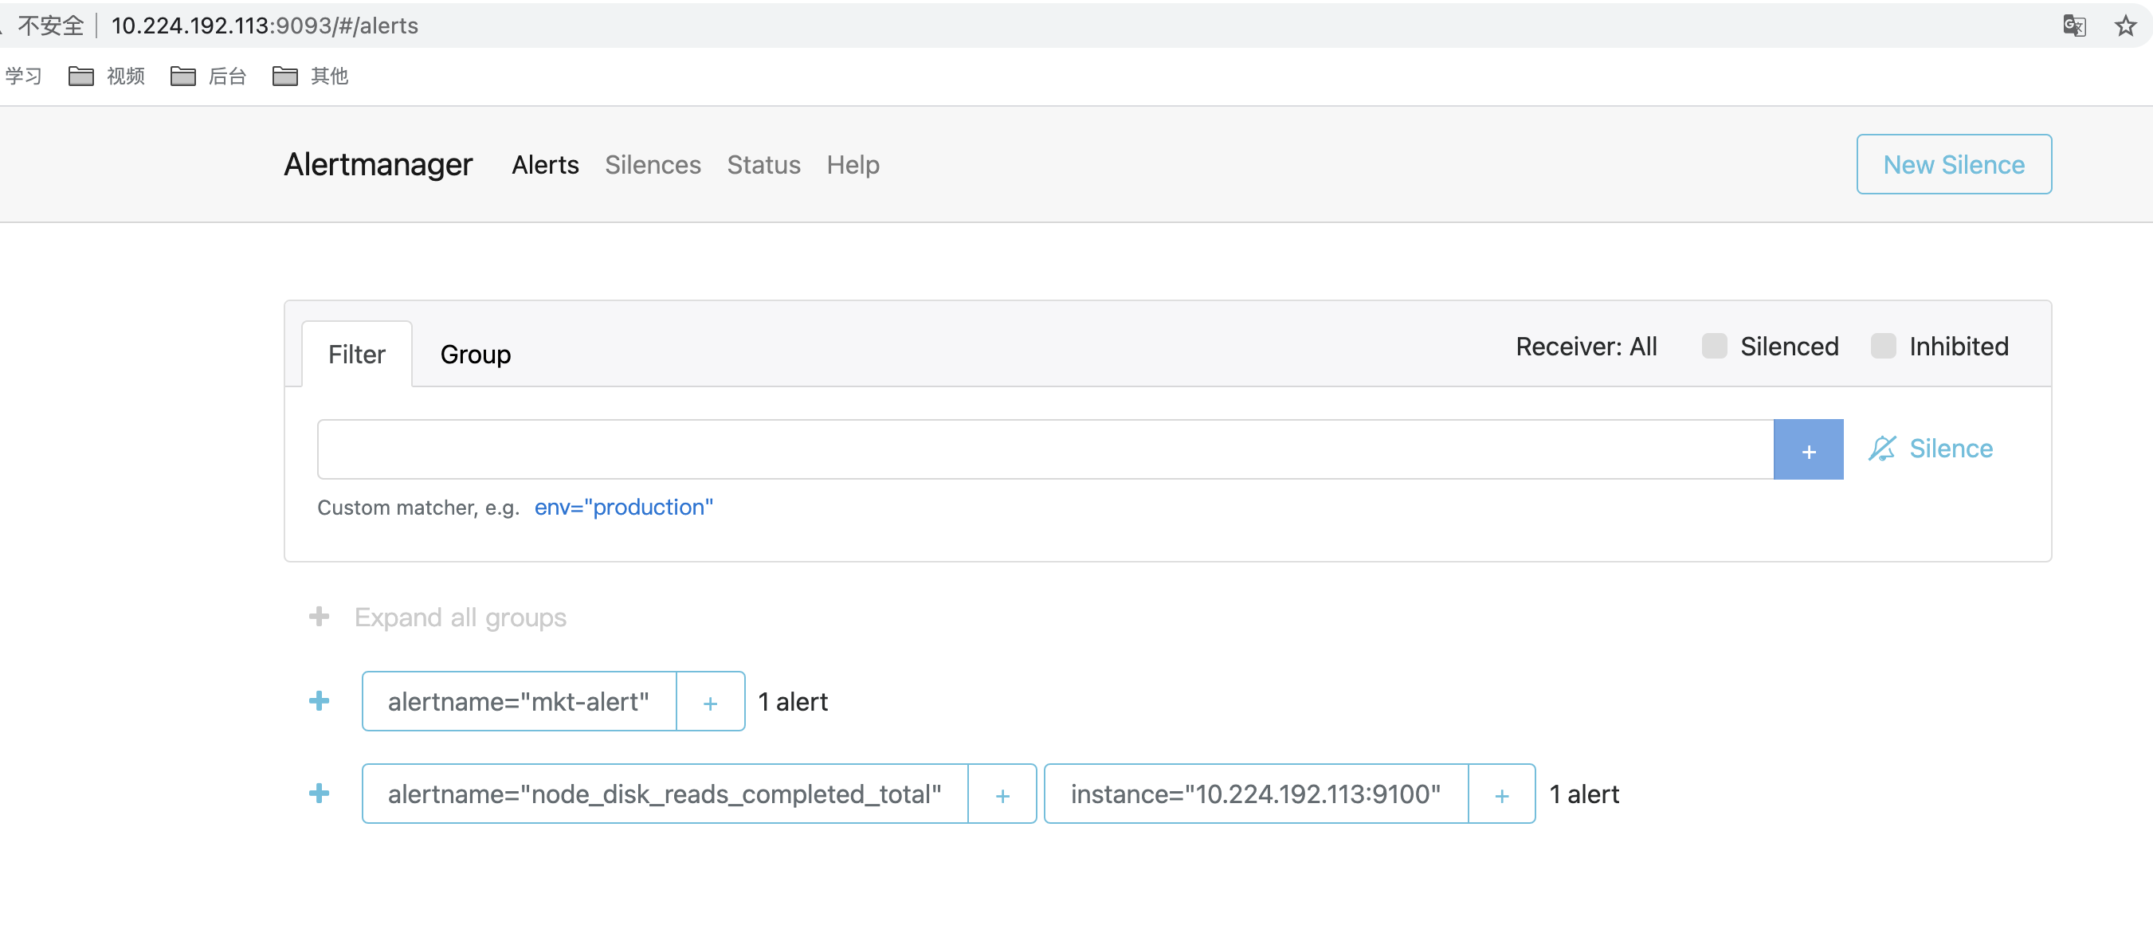
Task: Click the plus icon next to mkt-alert
Action: (x=712, y=700)
